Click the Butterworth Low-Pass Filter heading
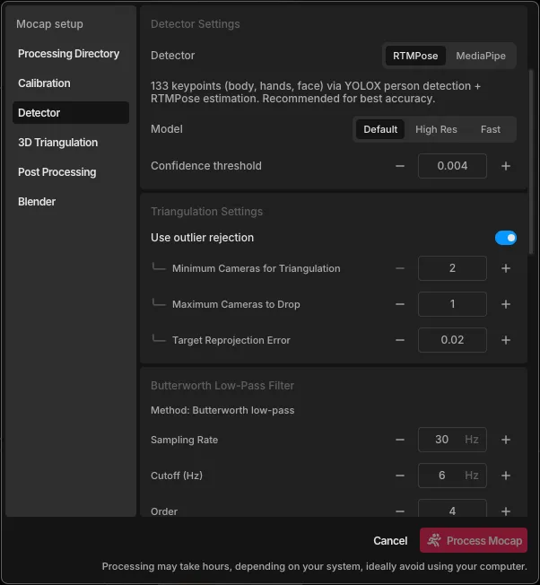Viewport: 540px width, 585px height. (x=222, y=386)
